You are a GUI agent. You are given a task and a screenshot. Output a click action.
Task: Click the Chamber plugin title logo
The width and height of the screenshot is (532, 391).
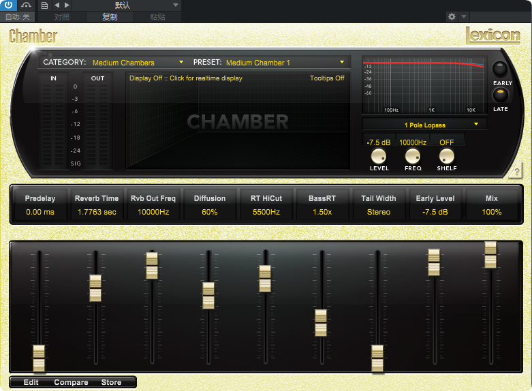33,36
